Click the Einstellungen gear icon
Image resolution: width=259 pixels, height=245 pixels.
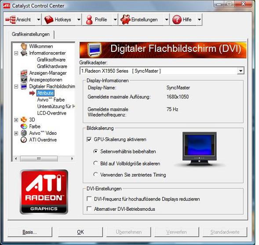[125, 19]
